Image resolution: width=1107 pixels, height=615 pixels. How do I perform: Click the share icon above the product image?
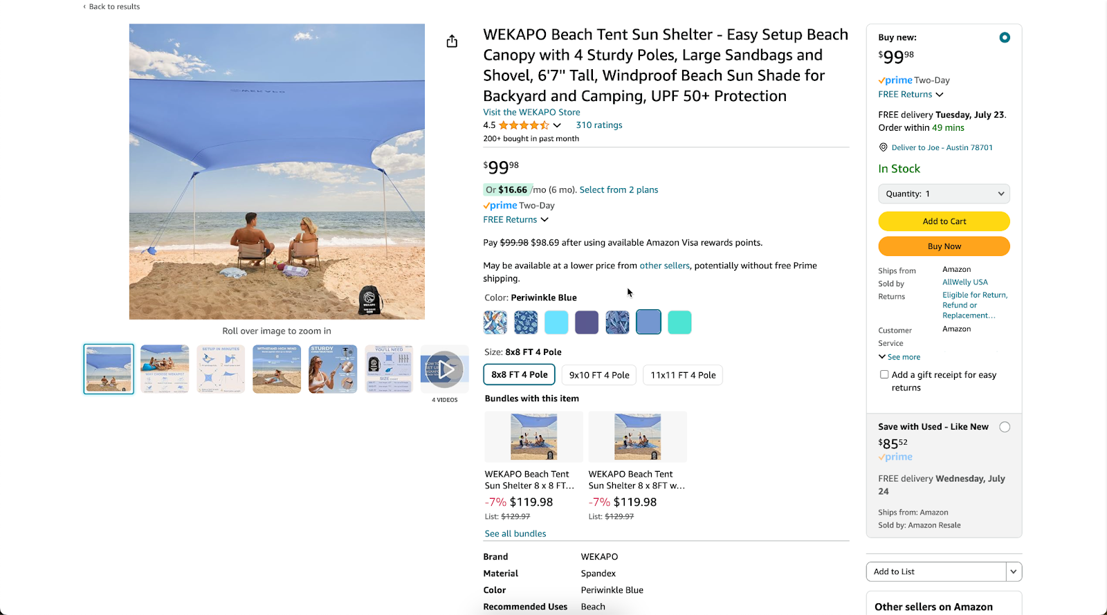[x=452, y=41]
